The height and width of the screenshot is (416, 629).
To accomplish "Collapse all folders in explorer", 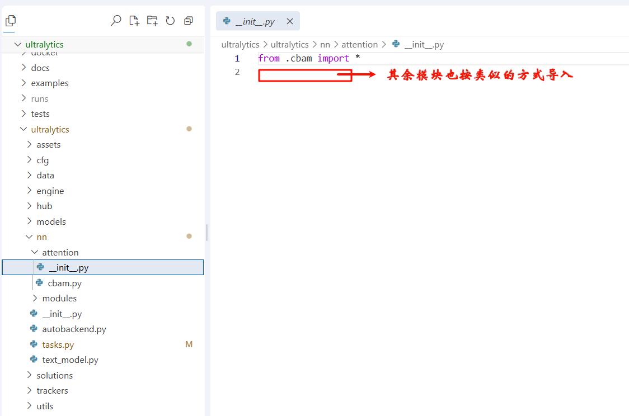I will coord(189,21).
